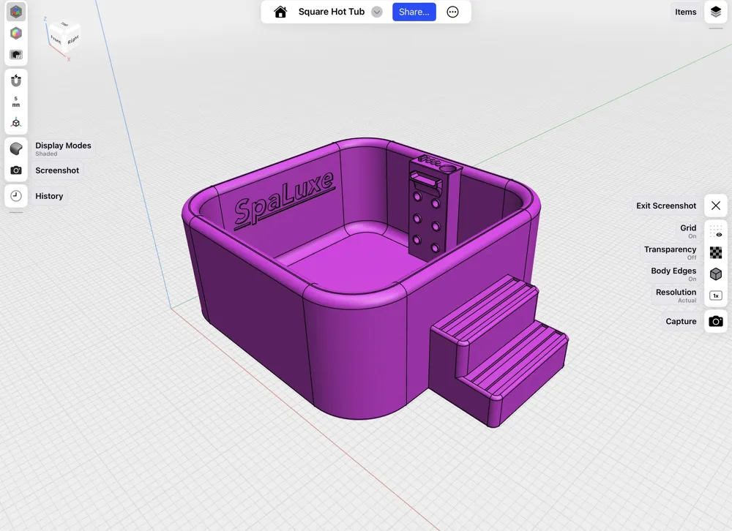732x531 pixels.
Task: Open Display Modes shaded icon
Action: click(16, 148)
